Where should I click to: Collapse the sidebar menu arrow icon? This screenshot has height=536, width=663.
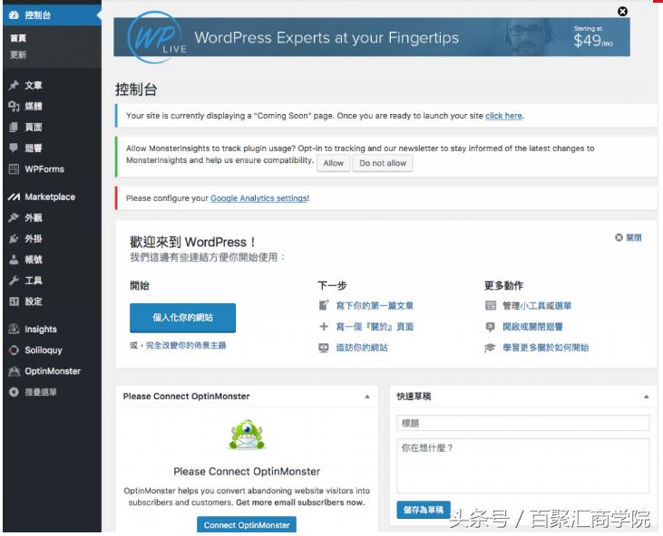(x=14, y=392)
